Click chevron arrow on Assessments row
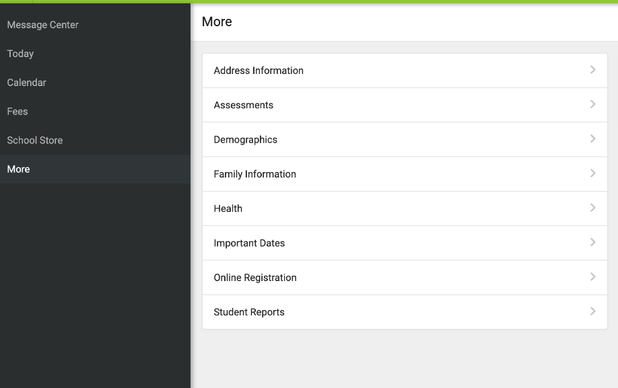Image resolution: width=618 pixels, height=388 pixels. (x=593, y=104)
